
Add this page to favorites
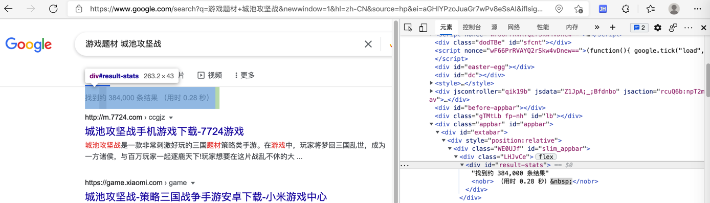(579, 9)
